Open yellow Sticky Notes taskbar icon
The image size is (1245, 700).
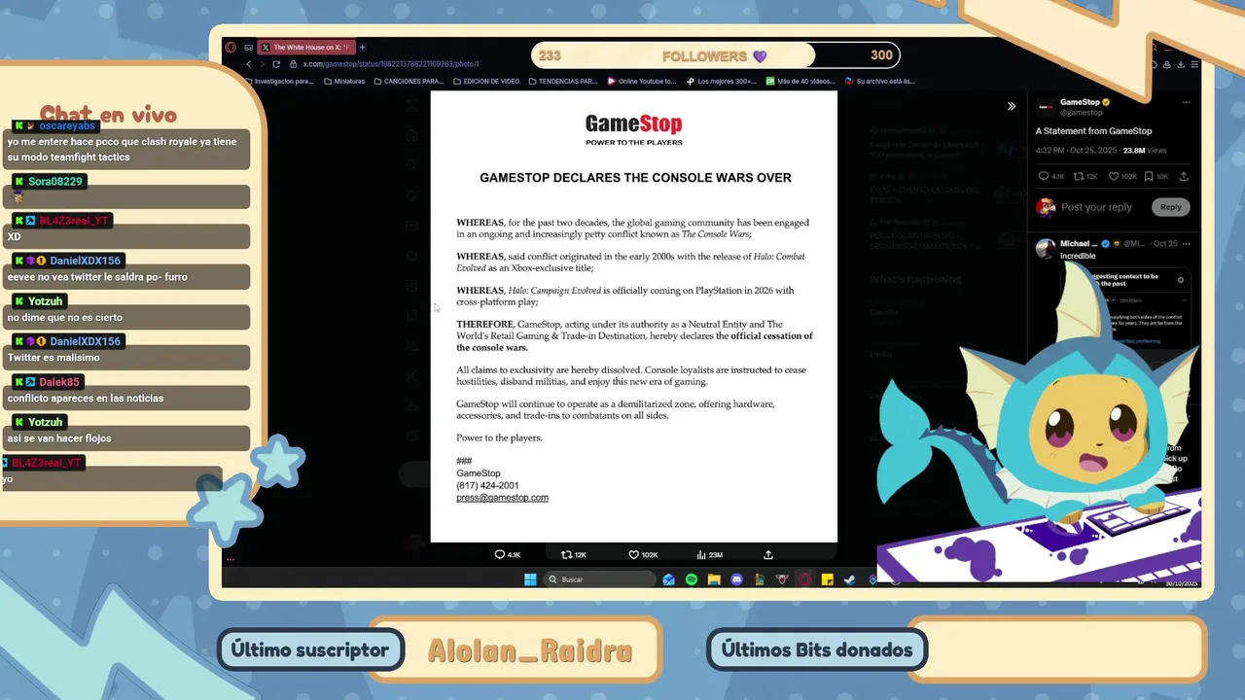click(827, 579)
